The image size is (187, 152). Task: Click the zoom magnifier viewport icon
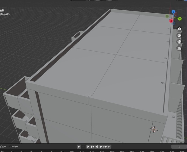179,29
